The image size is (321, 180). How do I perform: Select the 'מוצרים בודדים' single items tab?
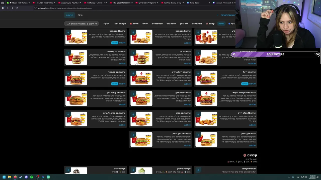pos(157,24)
